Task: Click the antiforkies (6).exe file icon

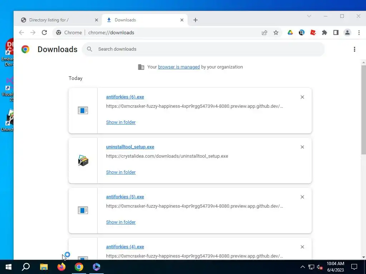Action: pyautogui.click(x=83, y=111)
